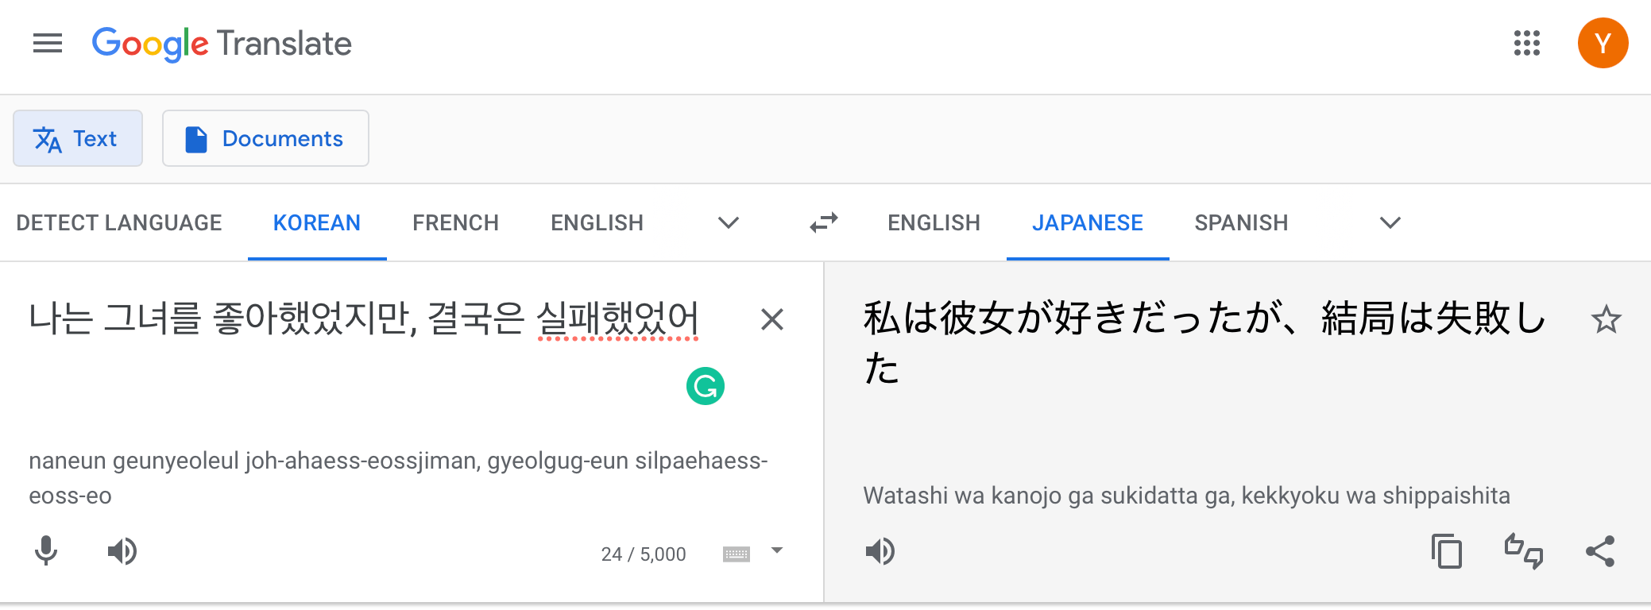Image resolution: width=1651 pixels, height=610 pixels.
Task: Open the navigation hamburger menu
Action: [x=47, y=44]
